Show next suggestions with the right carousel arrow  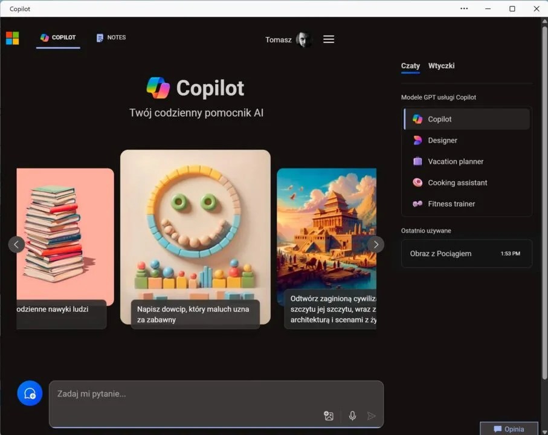tap(376, 244)
